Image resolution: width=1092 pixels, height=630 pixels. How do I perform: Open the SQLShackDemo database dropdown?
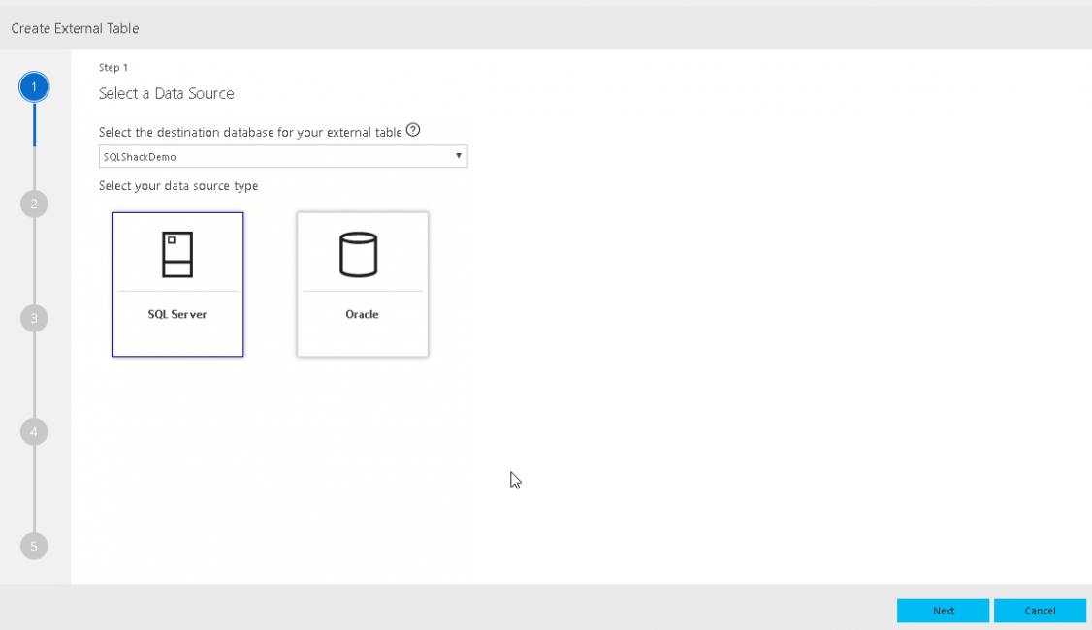point(282,156)
